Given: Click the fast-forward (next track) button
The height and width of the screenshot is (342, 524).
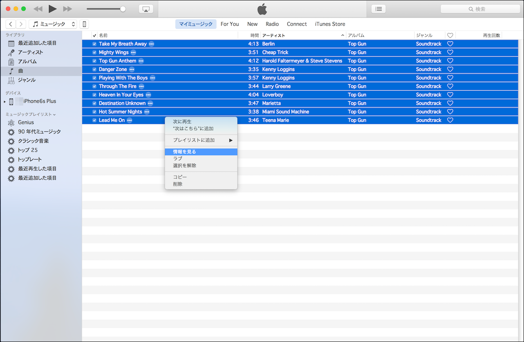Looking at the screenshot, I should point(67,9).
